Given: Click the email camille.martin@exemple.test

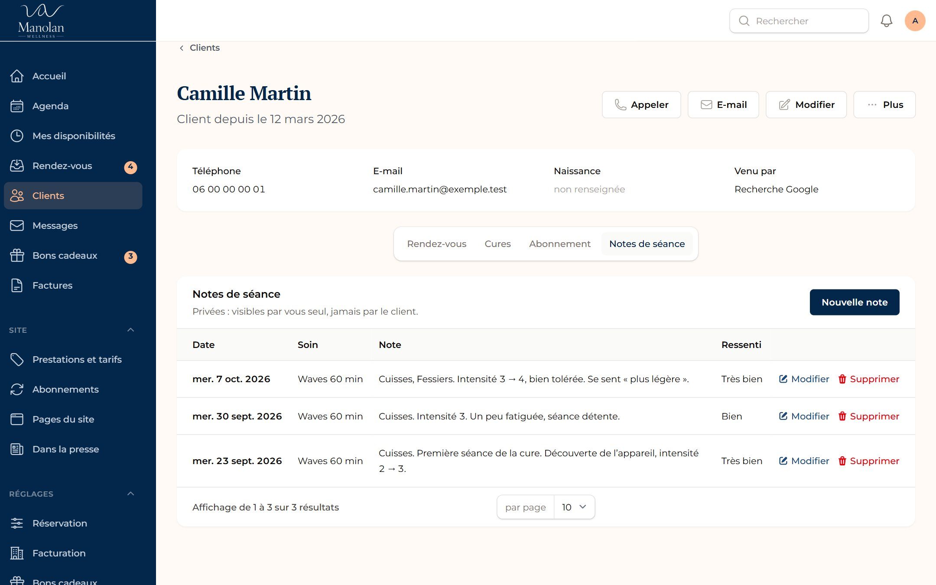Looking at the screenshot, I should pos(440,189).
